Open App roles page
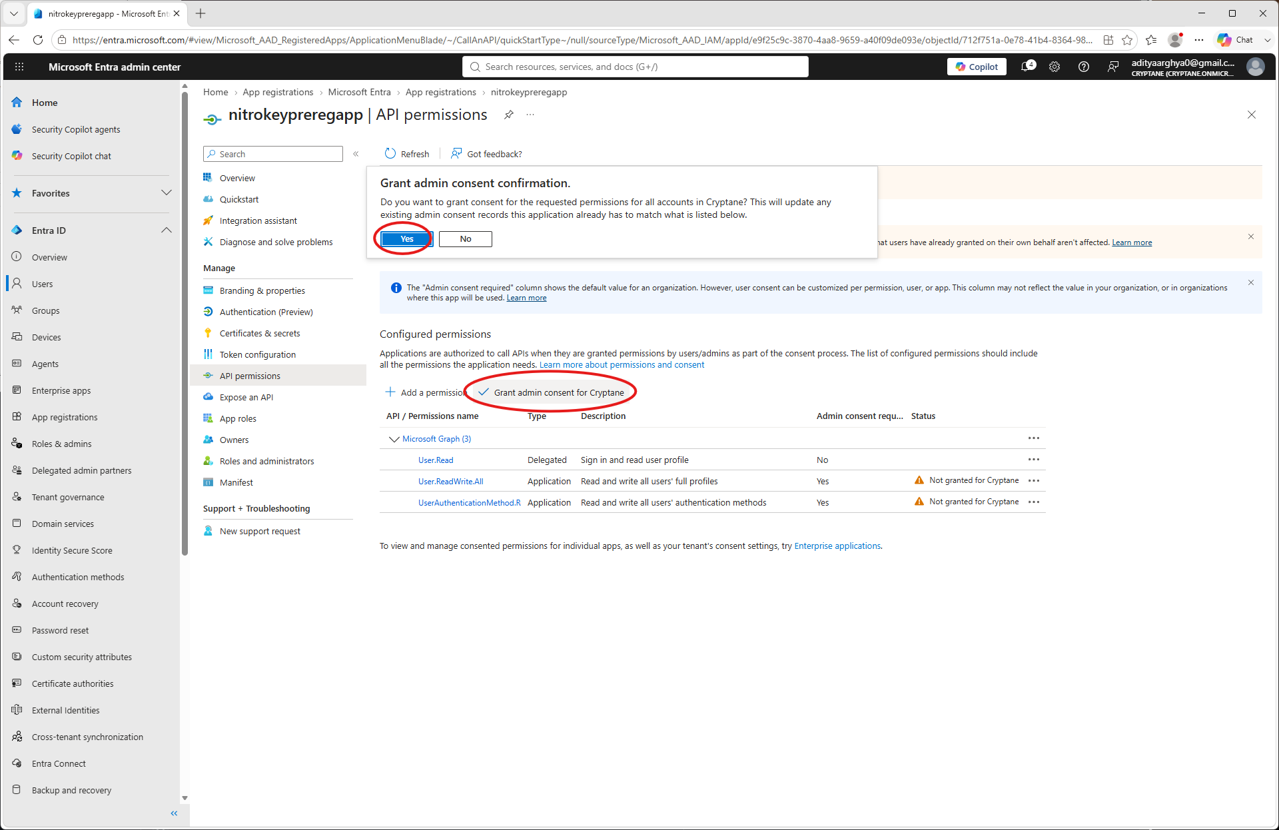This screenshot has width=1279, height=830. (x=238, y=419)
